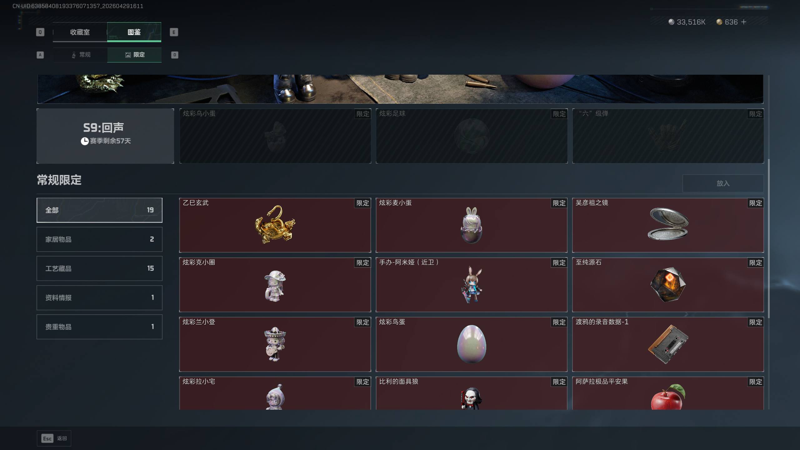Open the 吴彦祖之镜 compact mirror icon

(x=668, y=224)
